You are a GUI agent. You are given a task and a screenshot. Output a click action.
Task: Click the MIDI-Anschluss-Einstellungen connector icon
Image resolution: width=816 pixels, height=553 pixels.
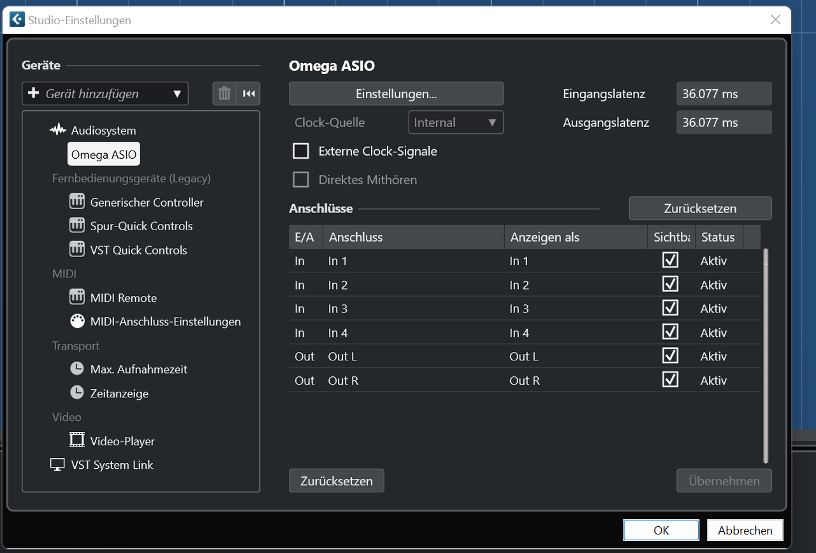(x=77, y=321)
